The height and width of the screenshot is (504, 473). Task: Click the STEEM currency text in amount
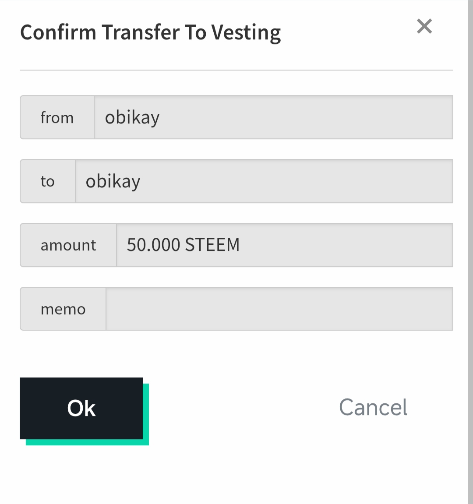point(212,245)
